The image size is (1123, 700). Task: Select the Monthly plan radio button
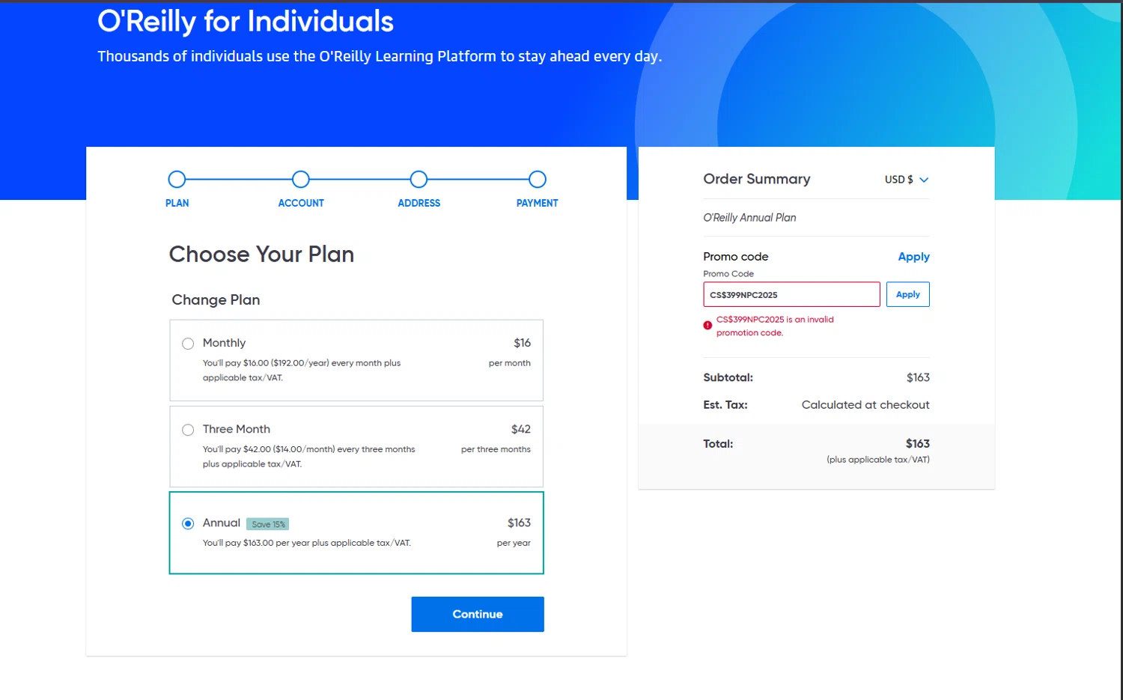click(188, 344)
